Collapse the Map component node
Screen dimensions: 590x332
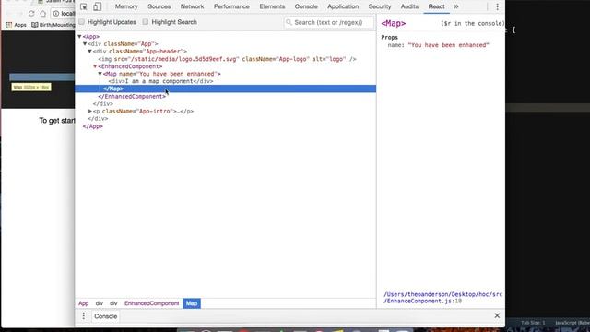100,74
